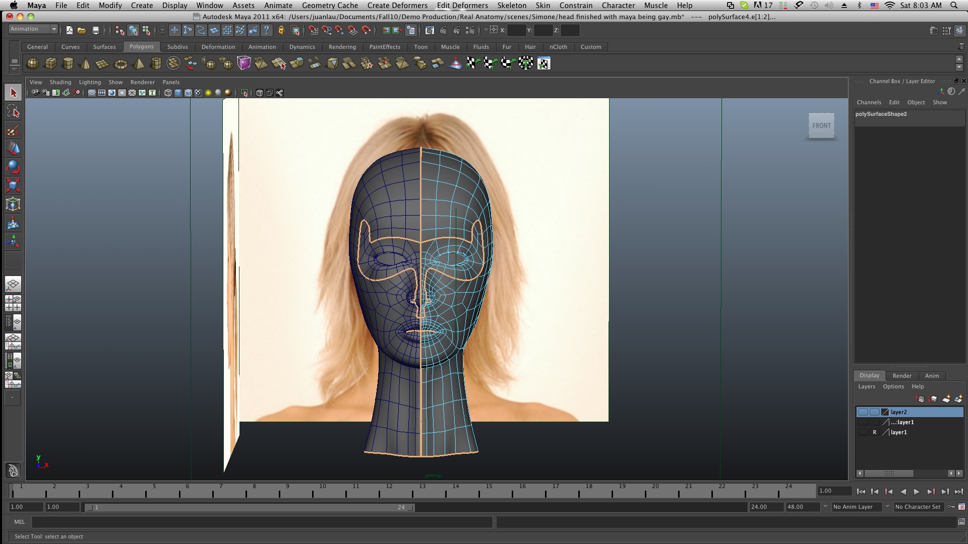This screenshot has height=544, width=968.
Task: Pick the Rotate tool sphere icon
Action: pyautogui.click(x=13, y=167)
